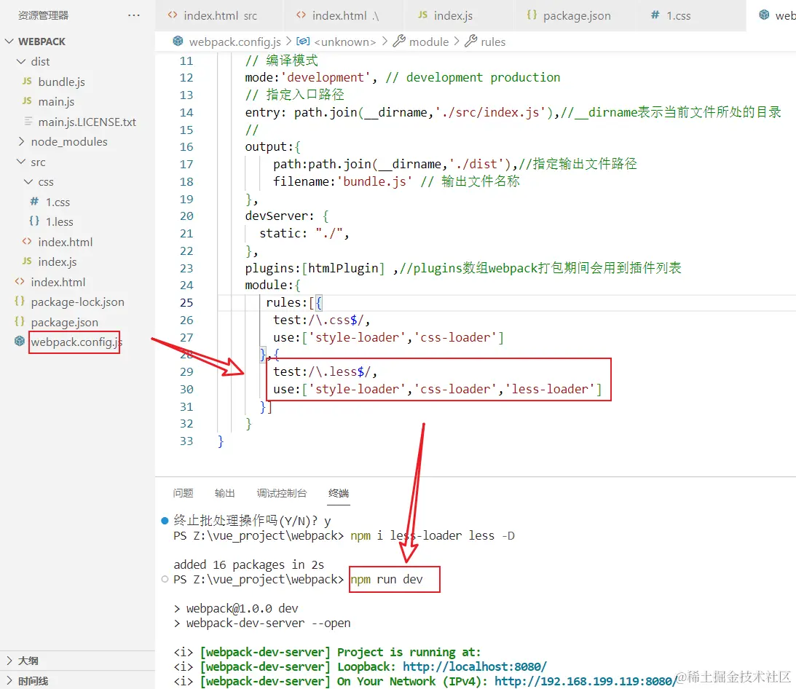Click braces icon on package.json tab

point(532,15)
